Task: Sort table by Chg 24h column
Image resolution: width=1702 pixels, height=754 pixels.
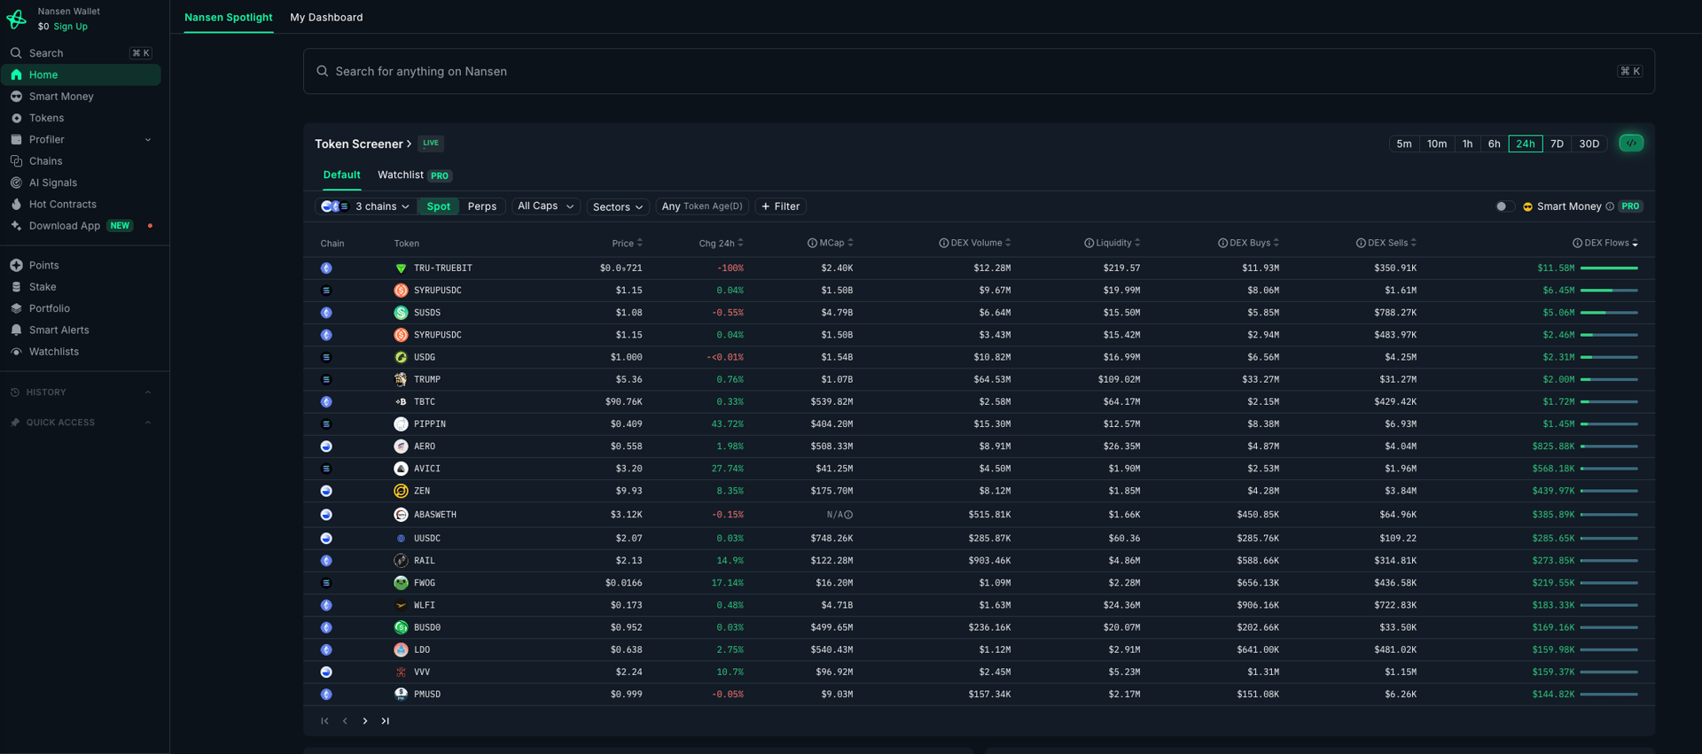Action: click(722, 243)
